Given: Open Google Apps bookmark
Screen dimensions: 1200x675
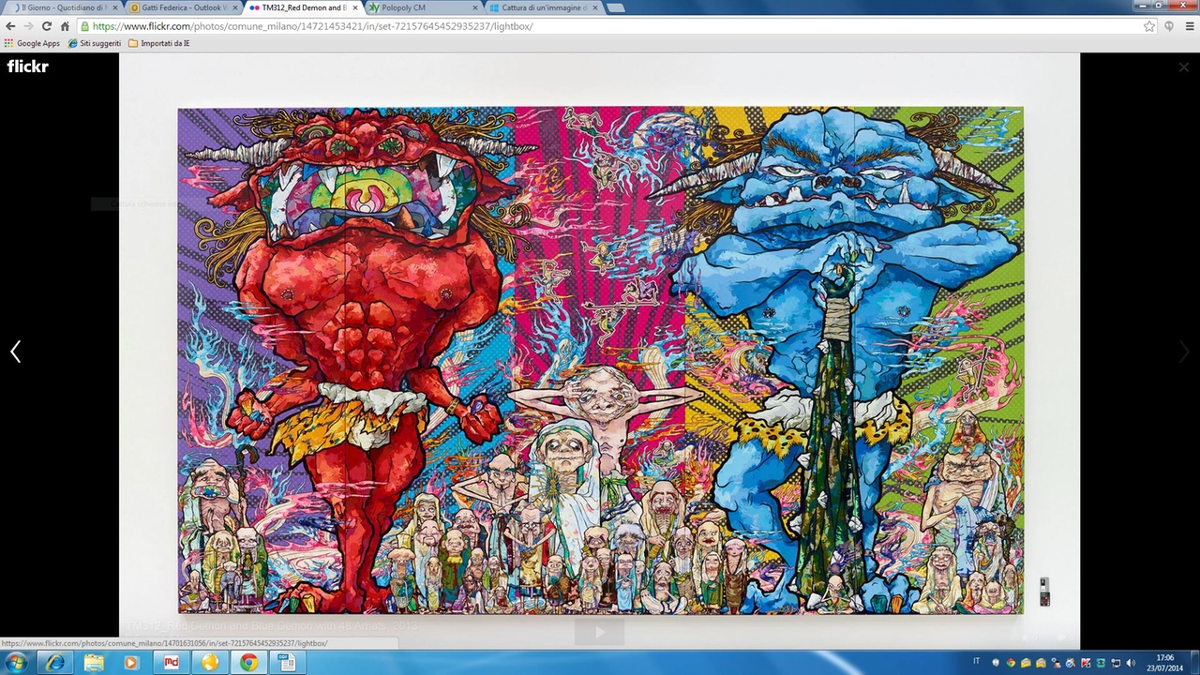Looking at the screenshot, I should coord(32,43).
